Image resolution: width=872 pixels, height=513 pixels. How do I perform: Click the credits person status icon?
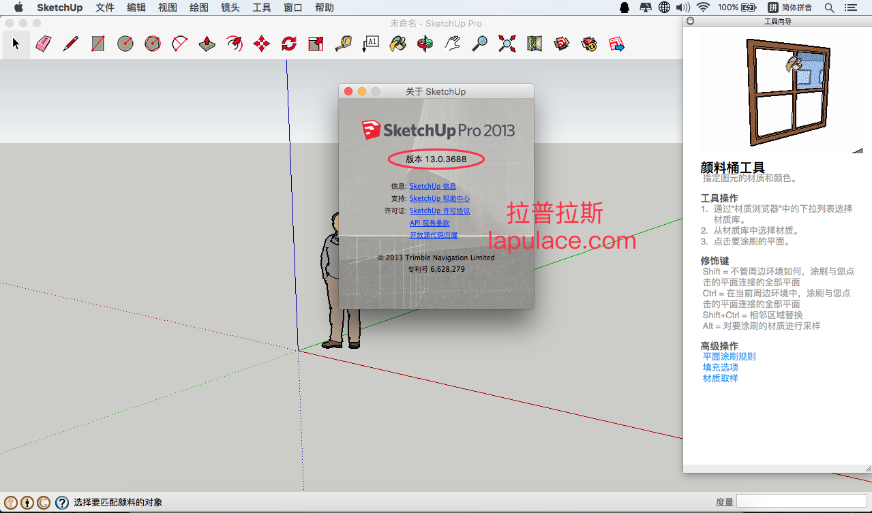click(x=27, y=503)
